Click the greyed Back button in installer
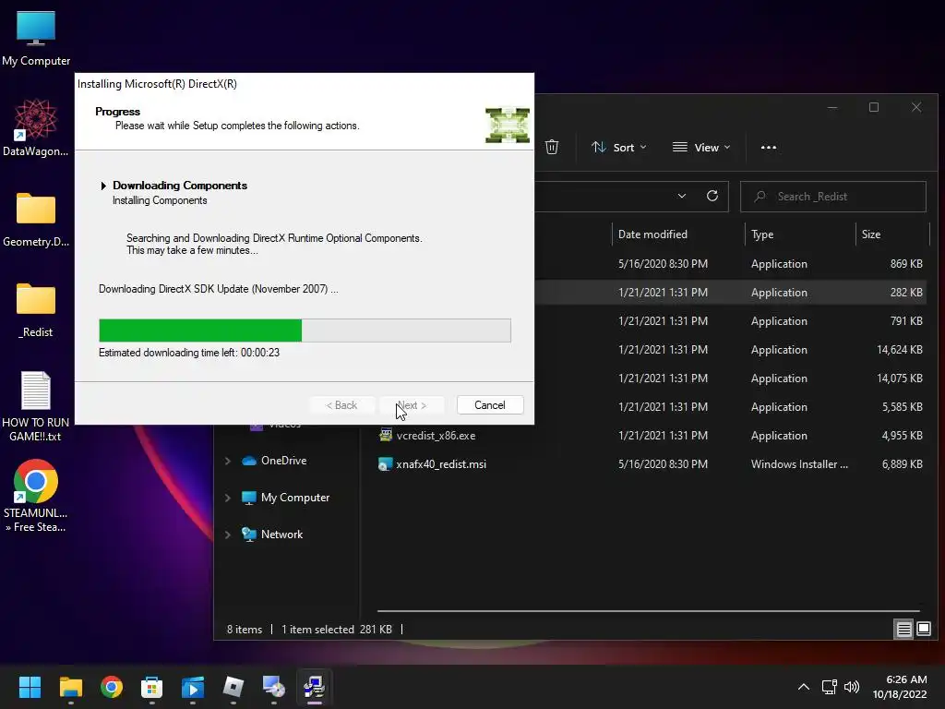The width and height of the screenshot is (945, 709). point(341,405)
